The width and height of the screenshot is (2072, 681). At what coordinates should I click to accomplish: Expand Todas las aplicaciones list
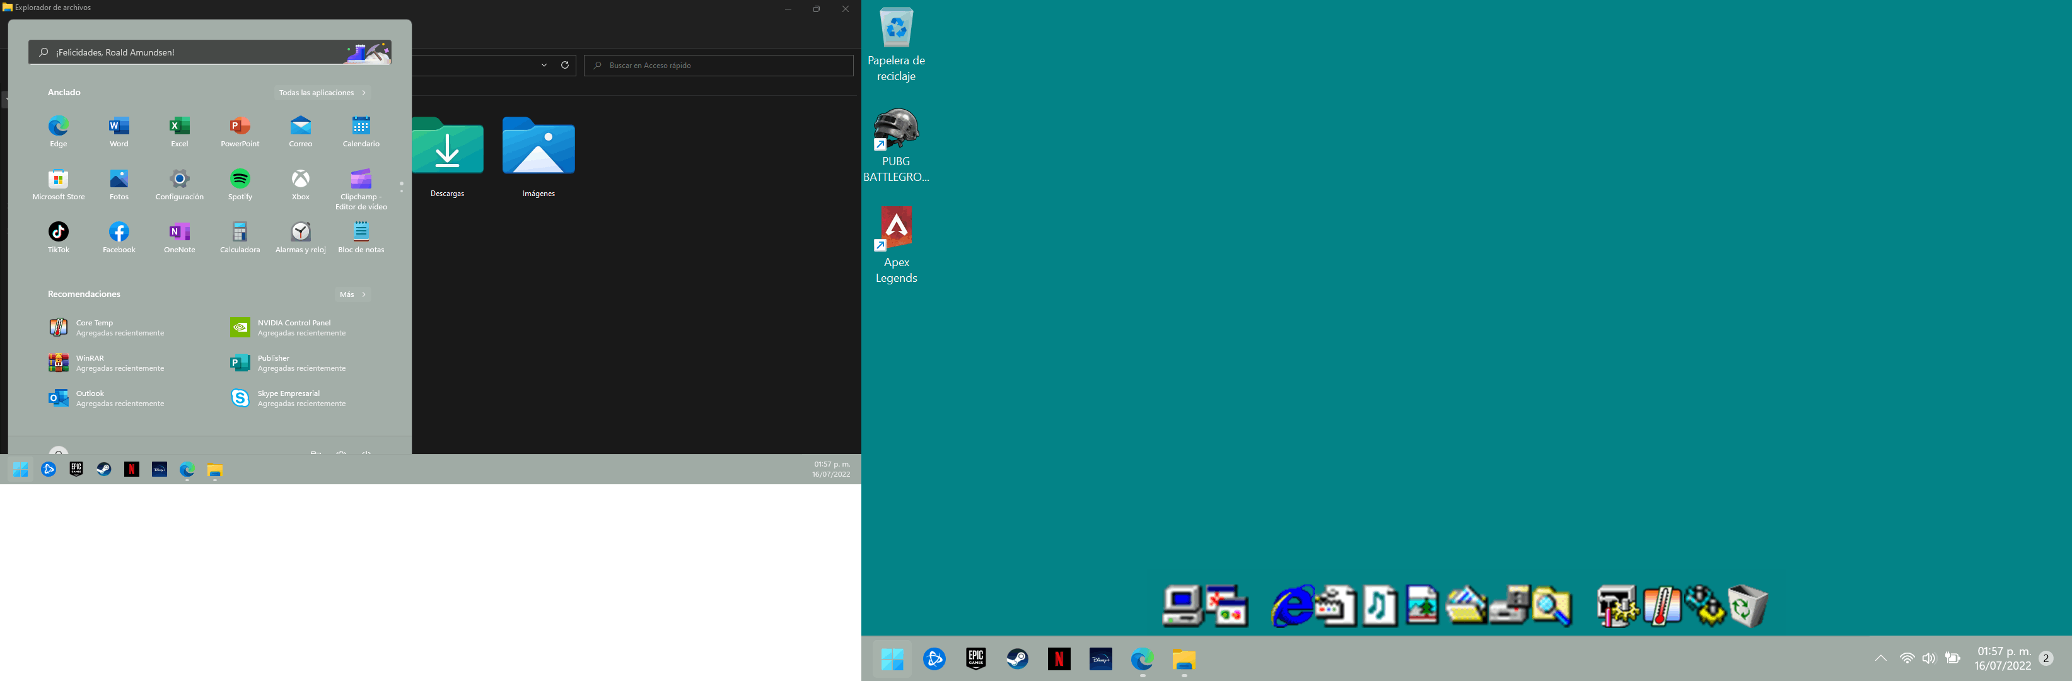(322, 93)
